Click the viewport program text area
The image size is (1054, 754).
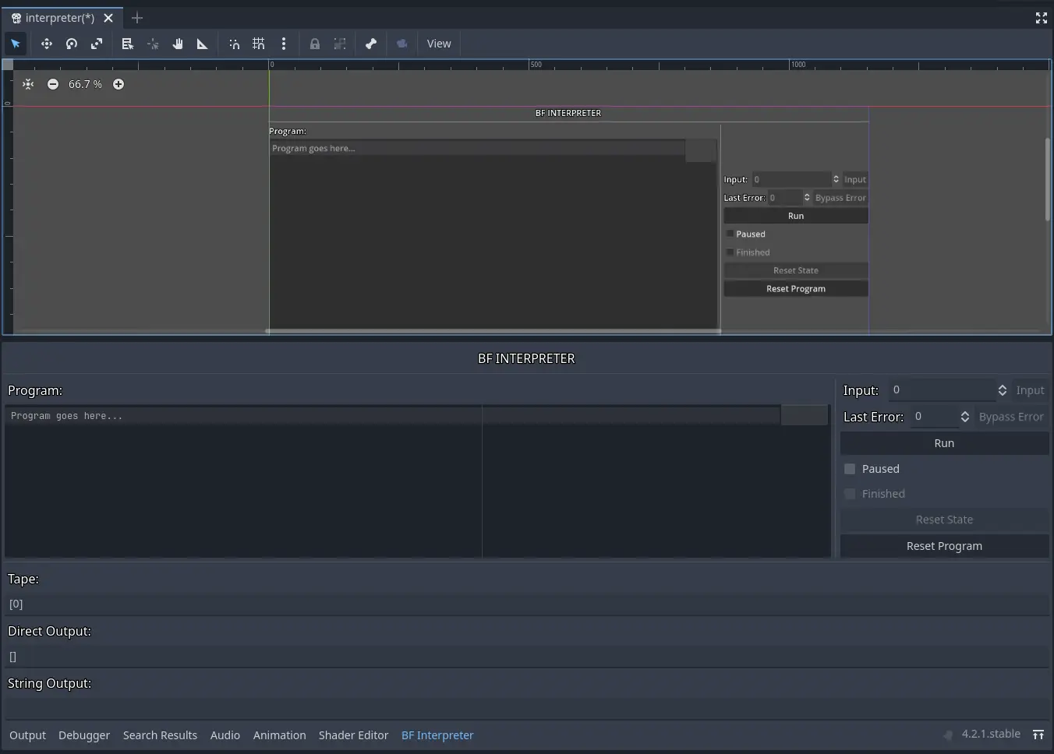(493, 234)
